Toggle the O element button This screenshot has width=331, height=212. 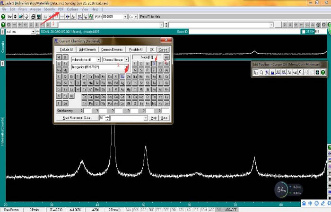[154, 63]
